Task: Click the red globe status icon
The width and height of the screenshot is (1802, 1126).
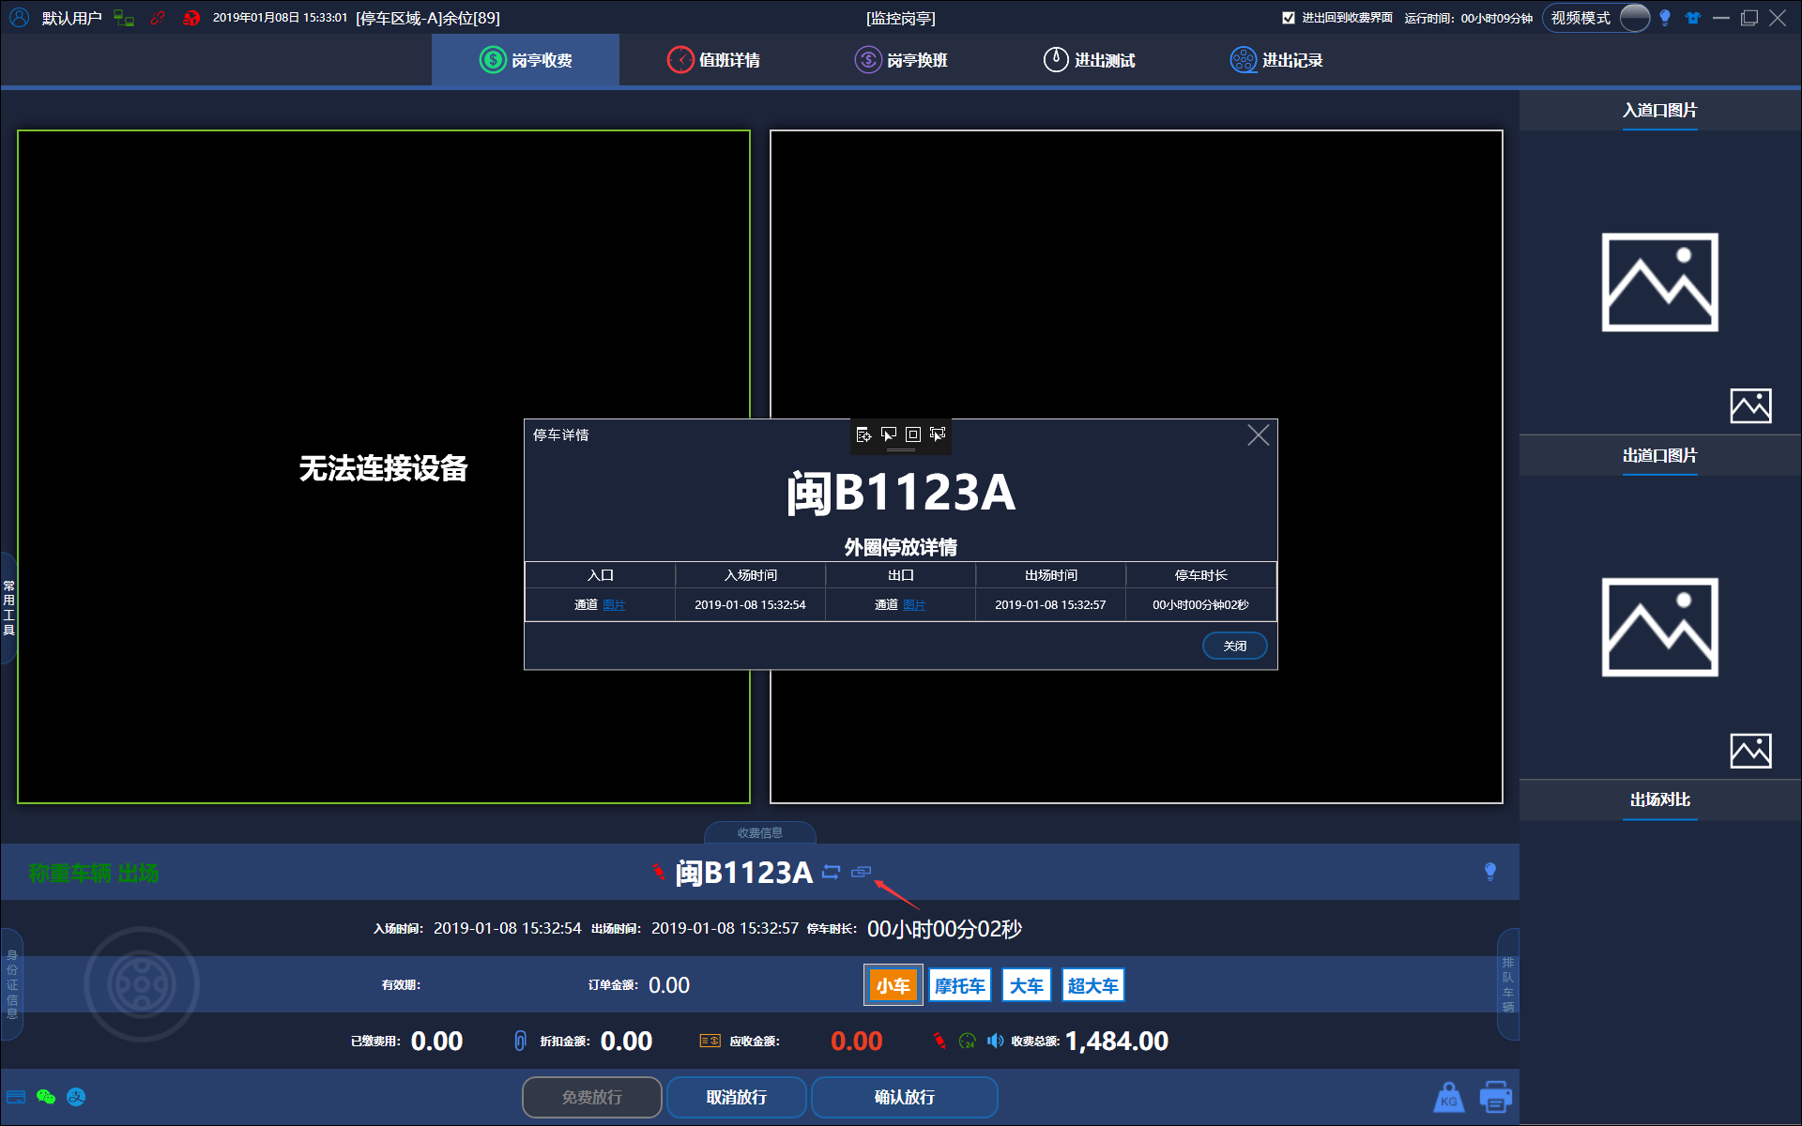Action: (191, 18)
